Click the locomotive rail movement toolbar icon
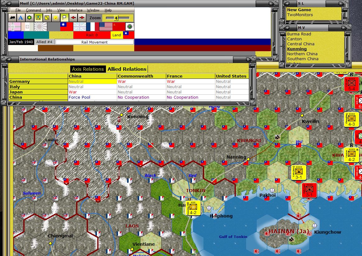The height and width of the screenshot is (256, 362). coord(12,18)
